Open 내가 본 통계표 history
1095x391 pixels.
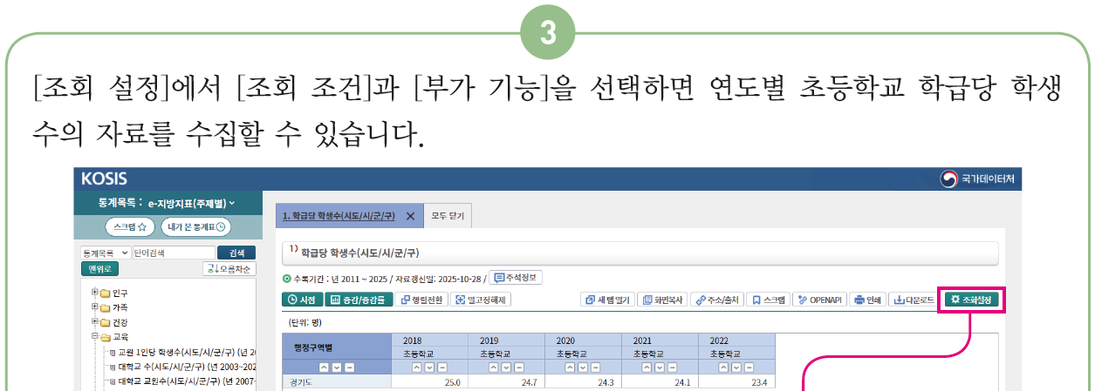196,227
